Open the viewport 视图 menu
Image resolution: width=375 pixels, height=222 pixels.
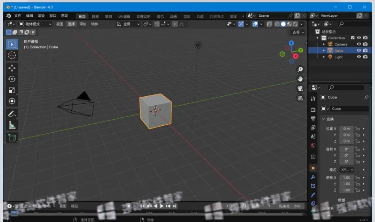[60, 24]
